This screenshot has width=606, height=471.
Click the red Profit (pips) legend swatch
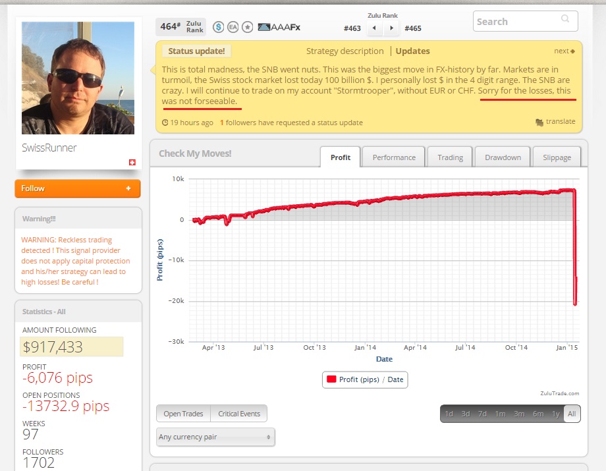coord(331,379)
